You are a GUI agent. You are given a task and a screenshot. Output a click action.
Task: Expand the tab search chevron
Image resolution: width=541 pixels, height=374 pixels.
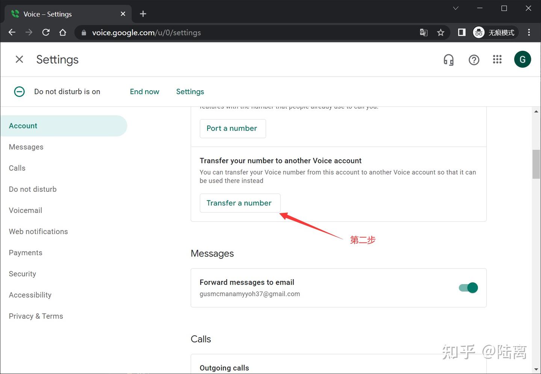point(456,8)
